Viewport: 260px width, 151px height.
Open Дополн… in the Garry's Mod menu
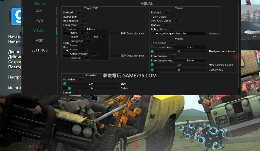15,52
